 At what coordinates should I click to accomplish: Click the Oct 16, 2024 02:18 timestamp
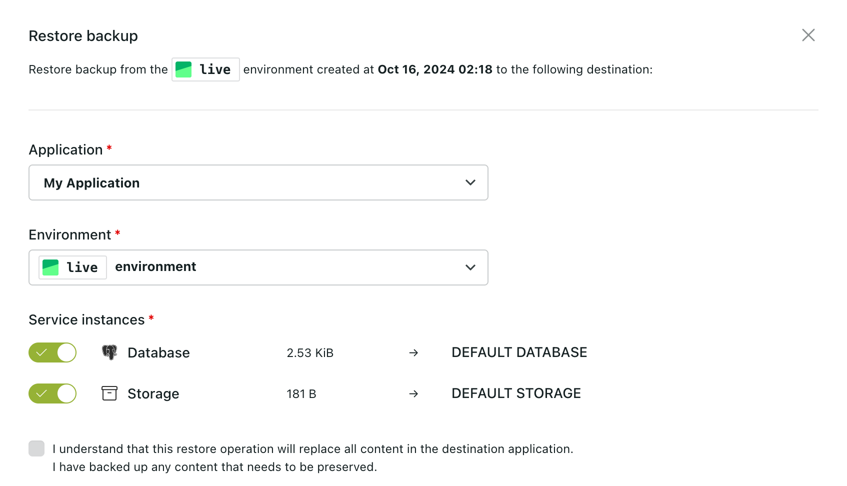pos(435,69)
